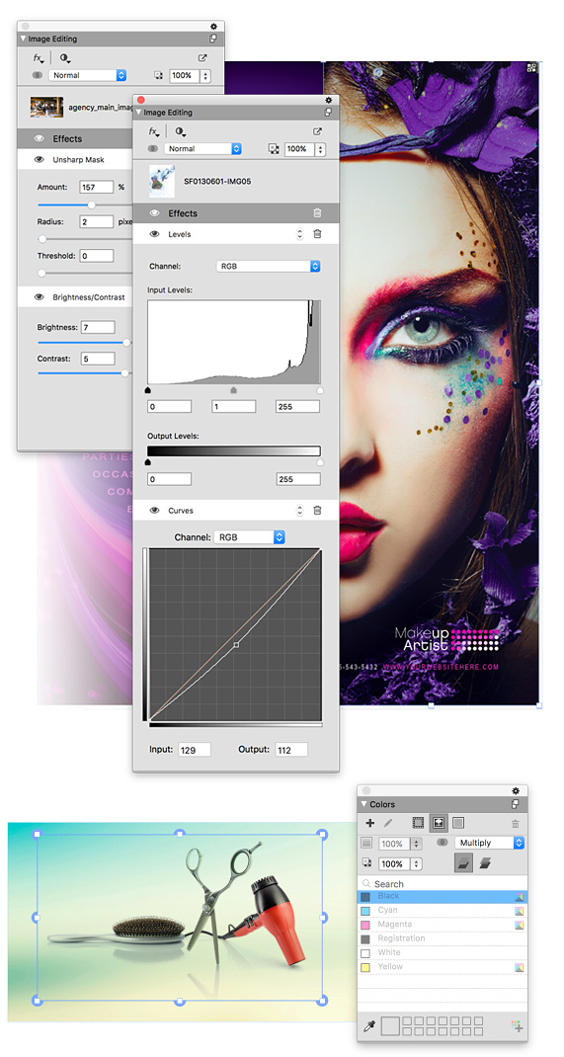Select the frame color icon in Colors panel
The image size is (564, 1057).
[419, 823]
